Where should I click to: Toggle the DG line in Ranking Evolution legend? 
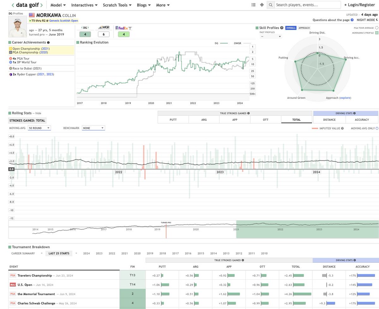[221, 43]
